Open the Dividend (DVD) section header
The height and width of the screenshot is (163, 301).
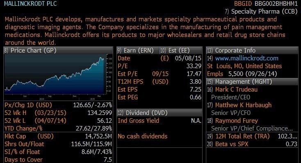coord(160,113)
